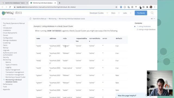
Task: Click the currentStatus column header
Action: pos(95,40)
